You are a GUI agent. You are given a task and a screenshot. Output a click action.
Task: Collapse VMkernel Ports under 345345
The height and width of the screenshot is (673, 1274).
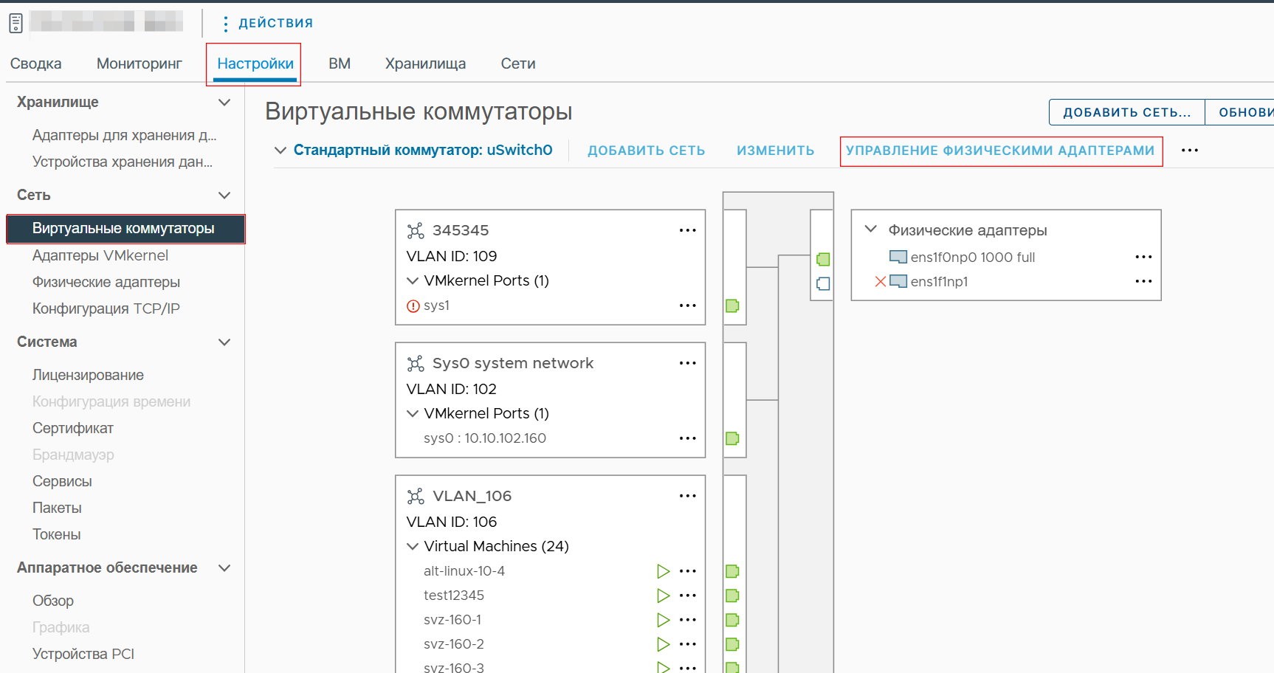[x=413, y=280]
